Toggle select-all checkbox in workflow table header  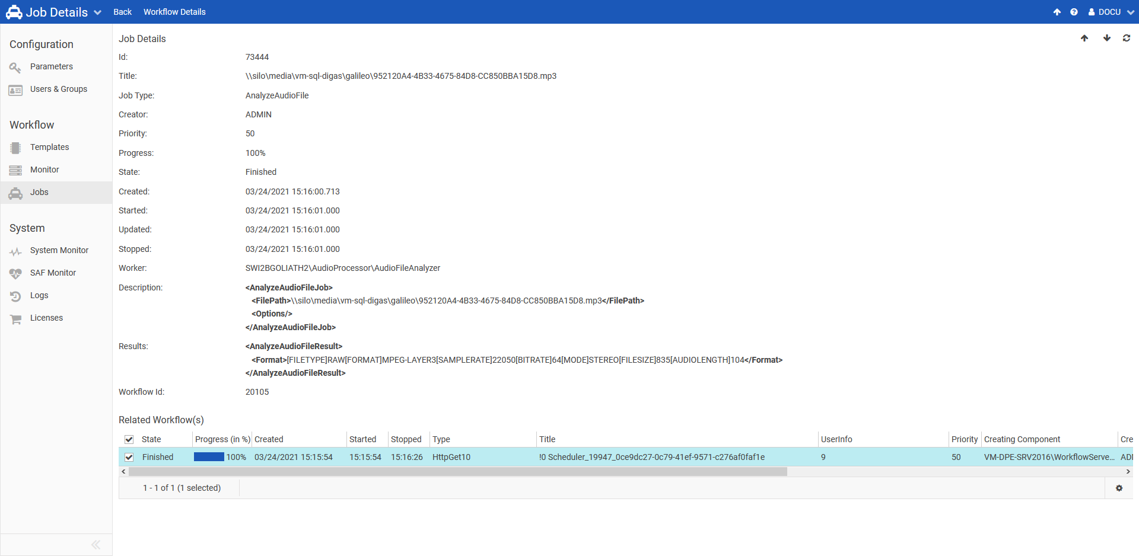(129, 439)
